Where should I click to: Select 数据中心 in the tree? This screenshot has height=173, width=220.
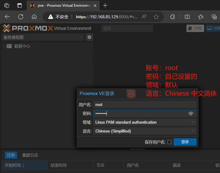point(22,46)
